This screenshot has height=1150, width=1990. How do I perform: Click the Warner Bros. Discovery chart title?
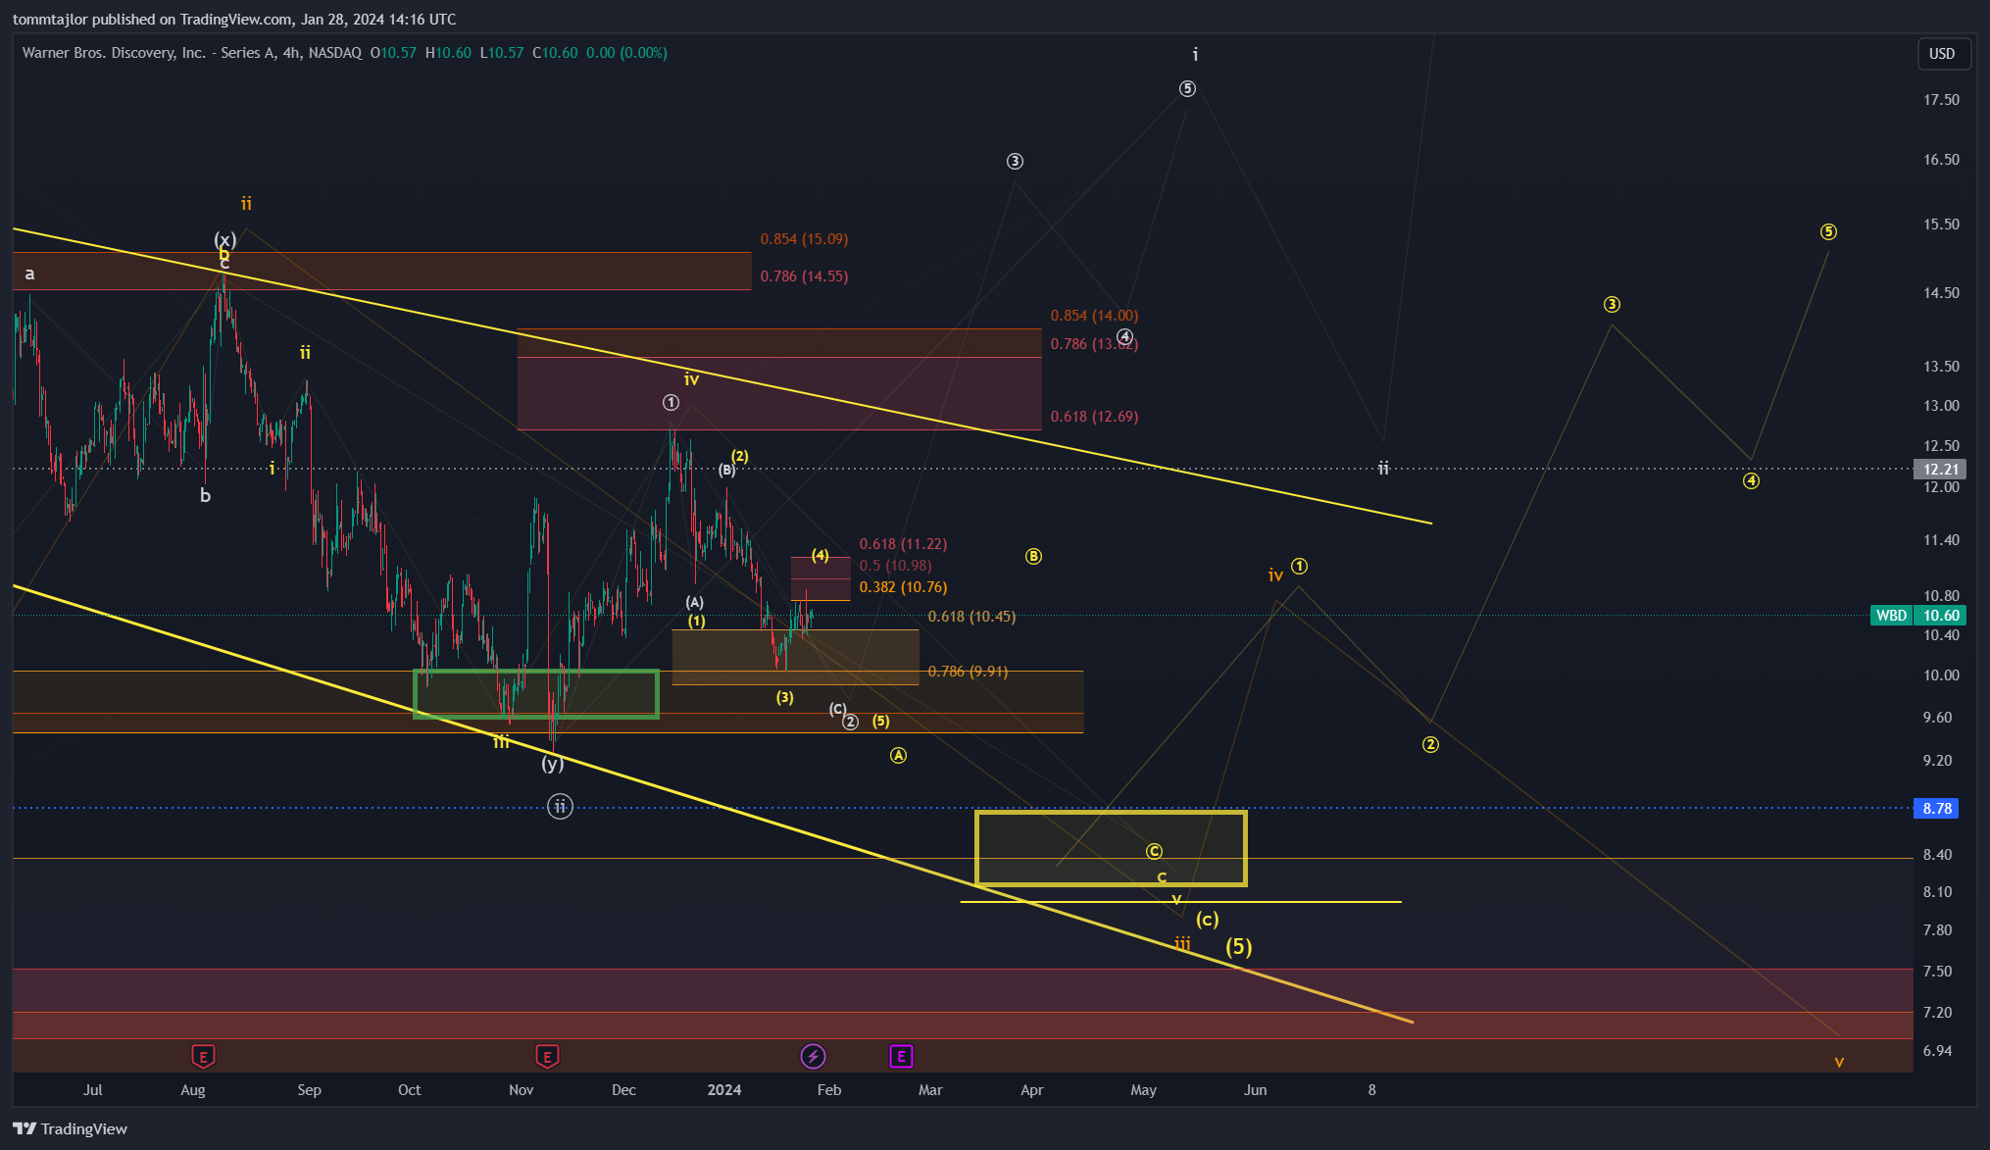[x=192, y=53]
